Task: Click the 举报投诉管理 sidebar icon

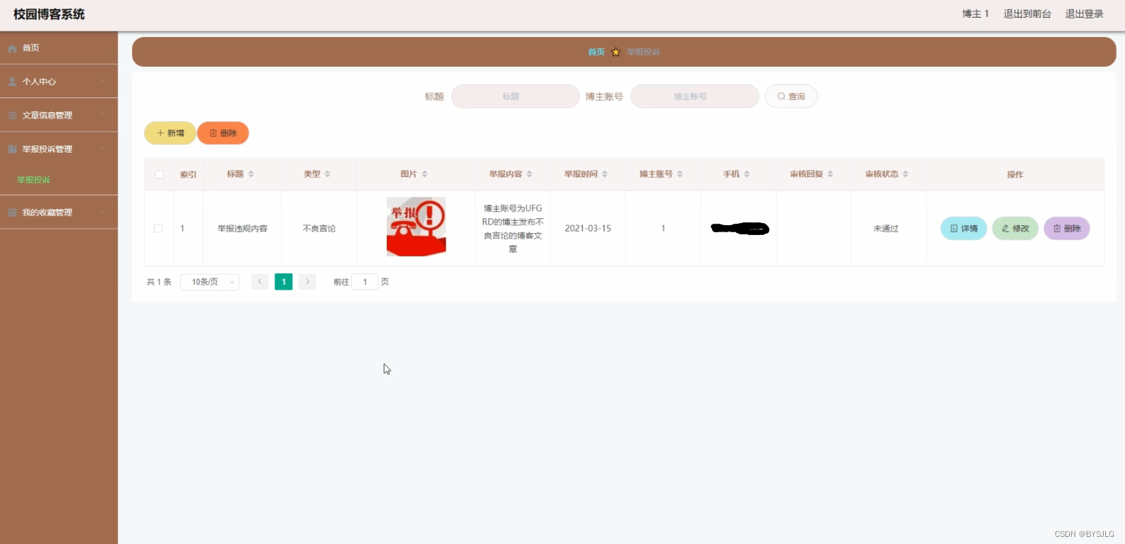Action: (x=12, y=149)
